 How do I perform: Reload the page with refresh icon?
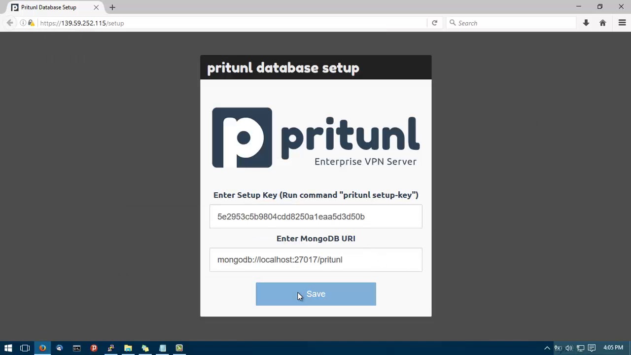point(434,23)
